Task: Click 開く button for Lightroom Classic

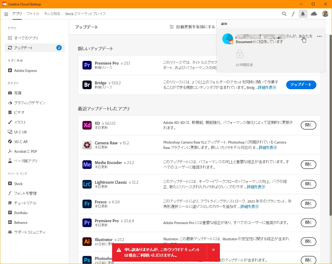Action: [x=309, y=184]
